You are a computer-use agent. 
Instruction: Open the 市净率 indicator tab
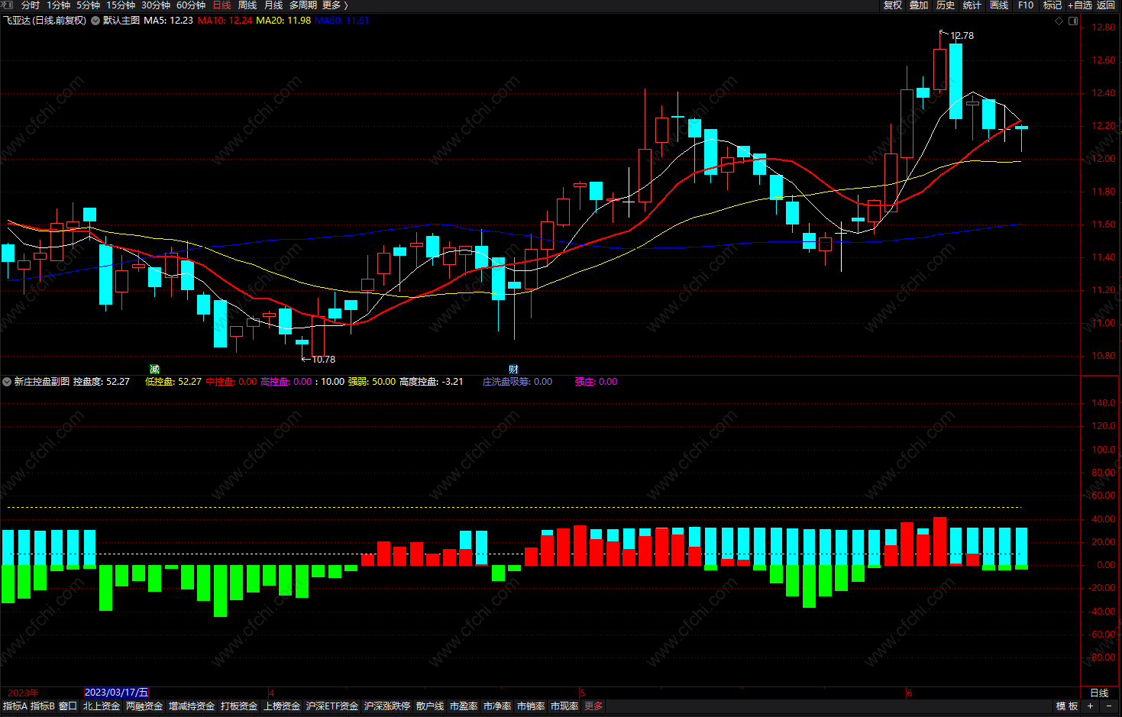[x=497, y=706]
